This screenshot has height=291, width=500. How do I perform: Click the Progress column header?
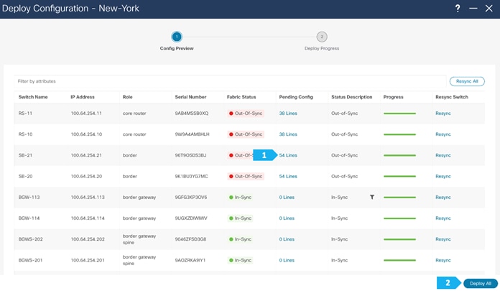(x=393, y=97)
